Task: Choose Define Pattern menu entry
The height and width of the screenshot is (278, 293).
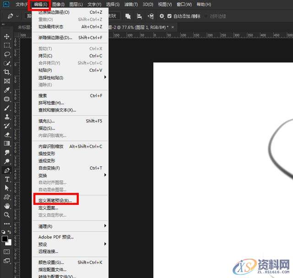Action: point(70,208)
